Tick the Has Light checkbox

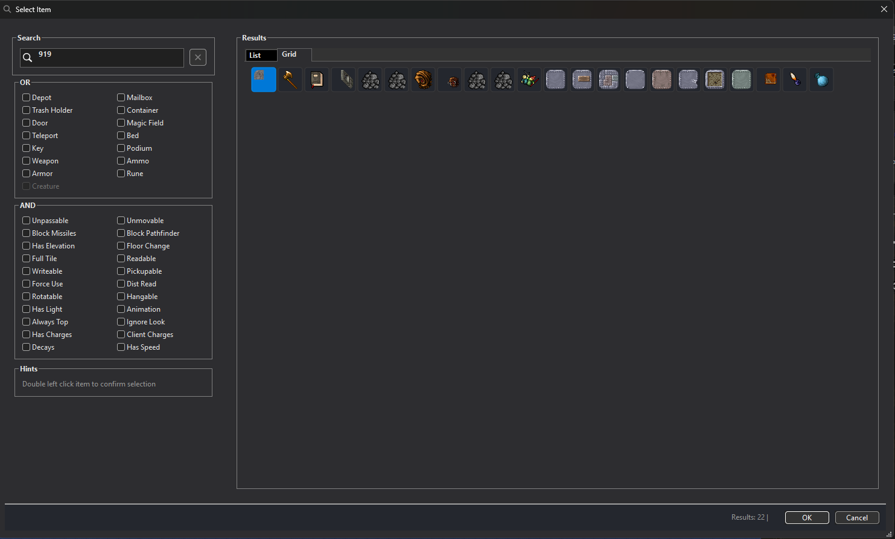(27, 309)
